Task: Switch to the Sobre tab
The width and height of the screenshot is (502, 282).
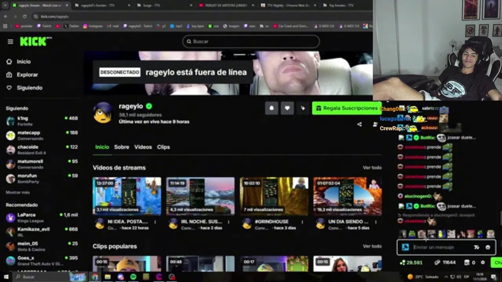Action: (x=122, y=147)
